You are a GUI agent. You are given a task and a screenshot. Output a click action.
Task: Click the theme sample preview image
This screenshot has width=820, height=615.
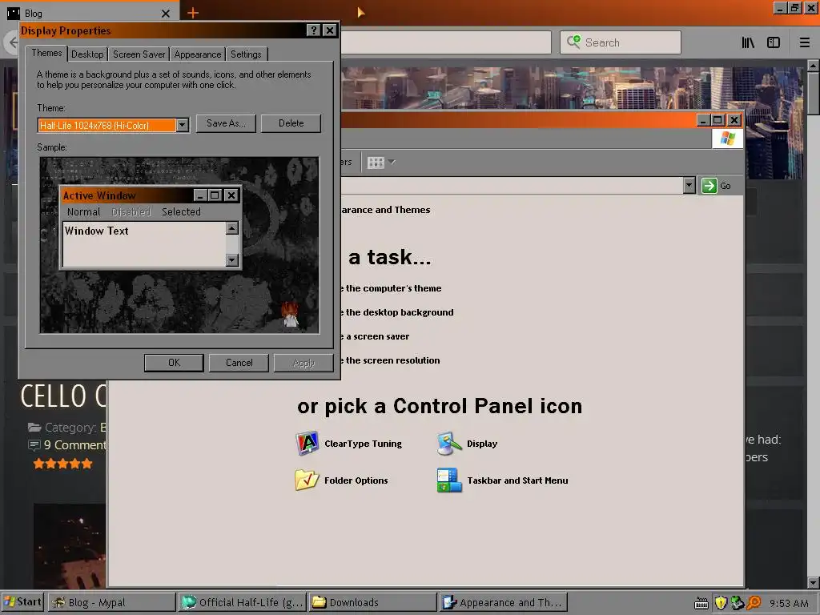coord(179,245)
